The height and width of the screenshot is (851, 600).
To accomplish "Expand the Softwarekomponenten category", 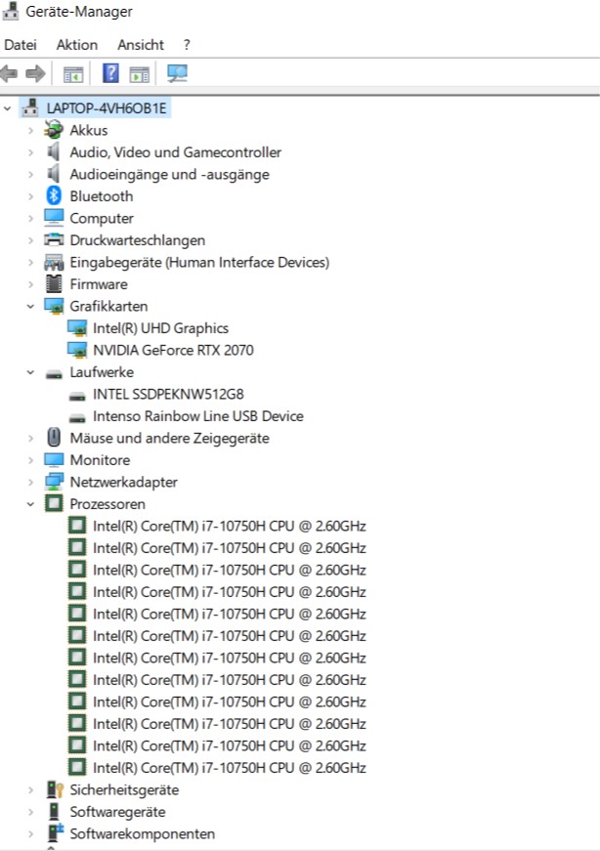I will (30, 833).
